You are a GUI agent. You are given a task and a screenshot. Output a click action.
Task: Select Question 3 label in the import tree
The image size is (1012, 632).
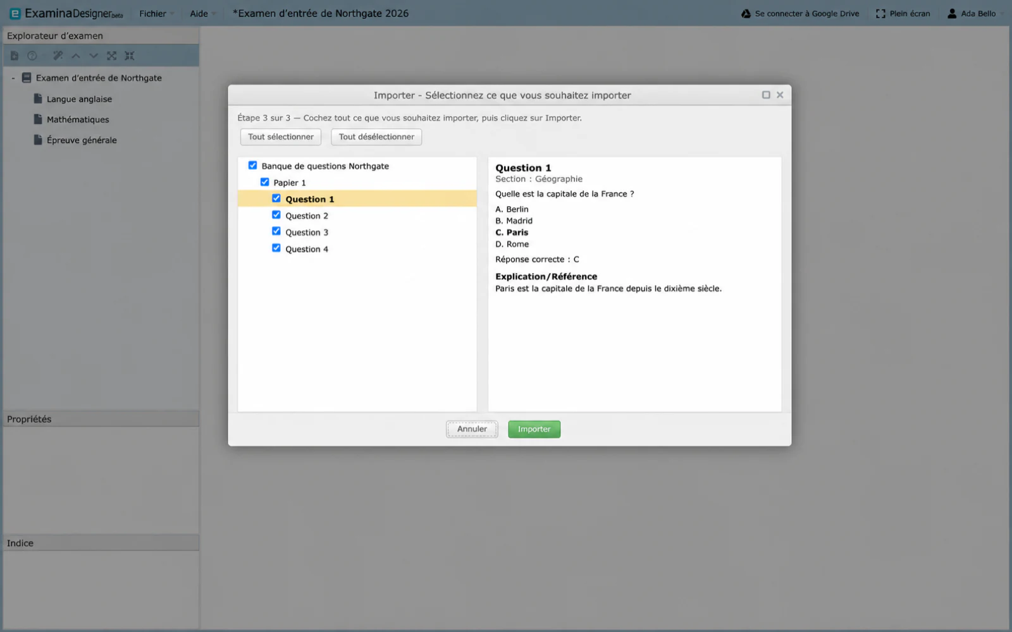[x=307, y=233]
